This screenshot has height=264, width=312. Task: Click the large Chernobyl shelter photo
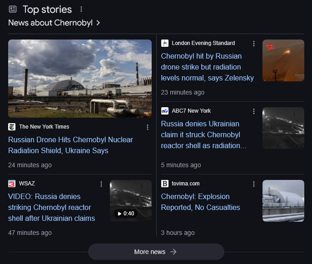point(80,79)
